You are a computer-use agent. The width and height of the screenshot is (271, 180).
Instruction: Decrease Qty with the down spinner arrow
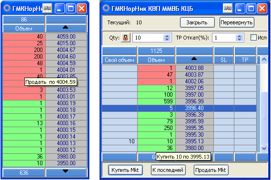click(167, 40)
